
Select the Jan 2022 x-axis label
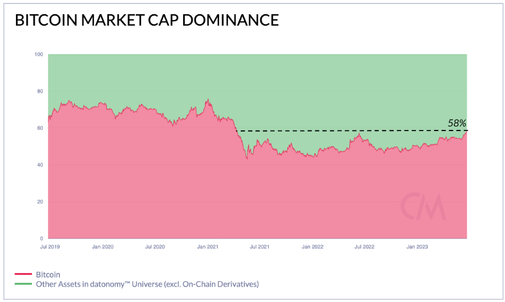pos(313,247)
